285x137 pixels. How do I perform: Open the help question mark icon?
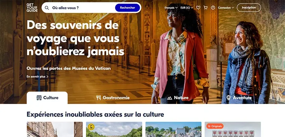click(213, 8)
